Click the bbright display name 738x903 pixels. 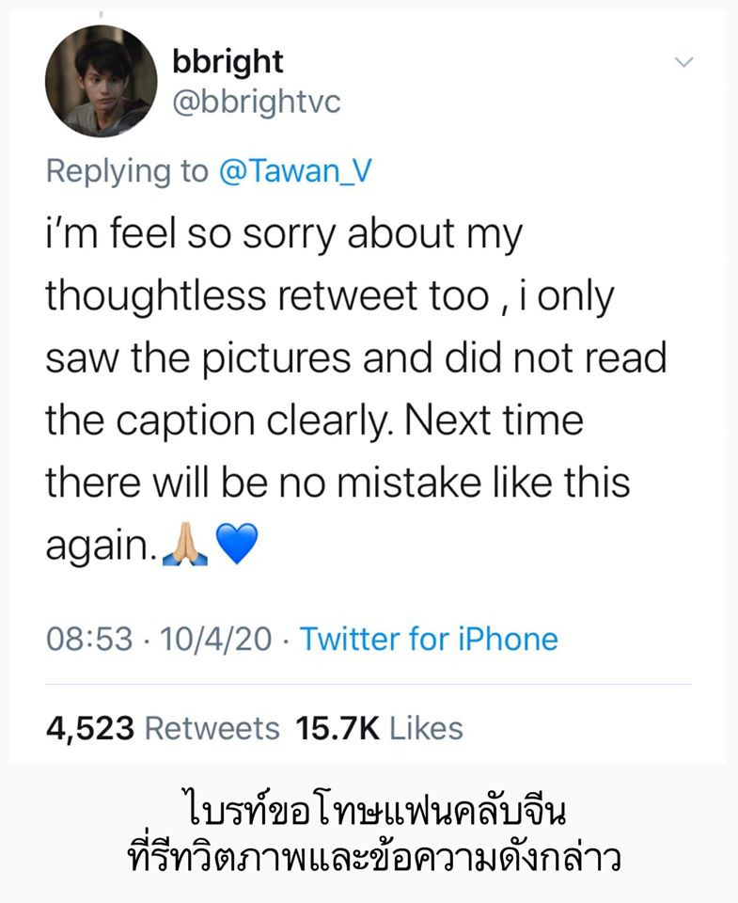226,63
